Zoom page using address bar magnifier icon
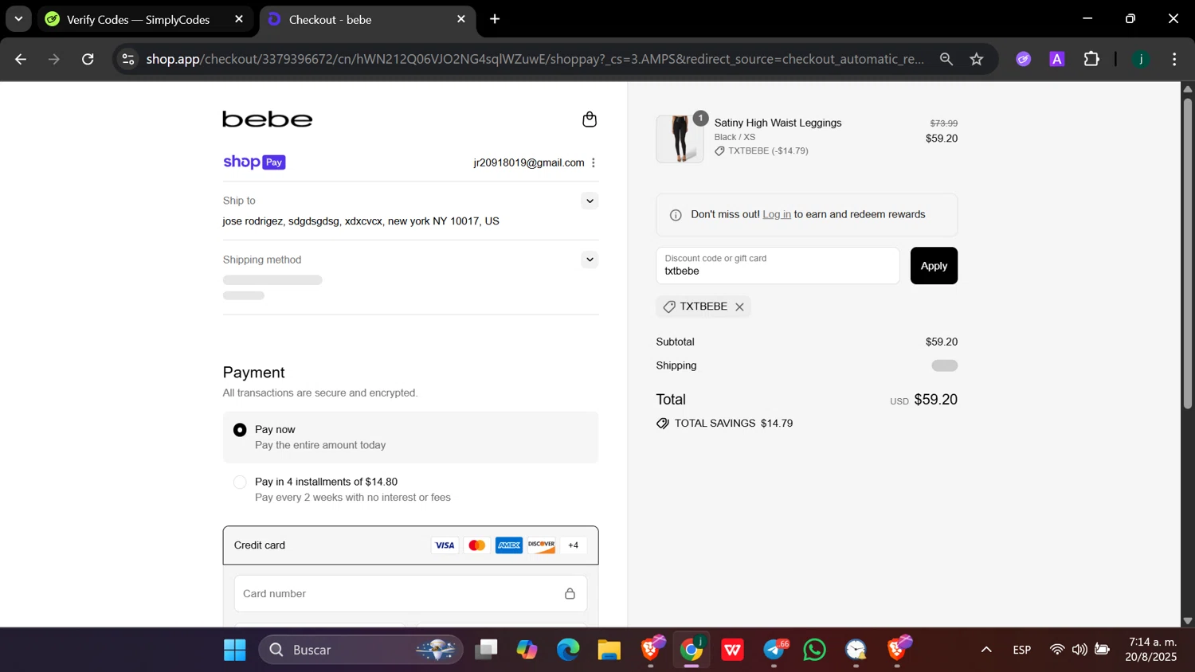Screen dimensions: 1195x672 point(946,59)
